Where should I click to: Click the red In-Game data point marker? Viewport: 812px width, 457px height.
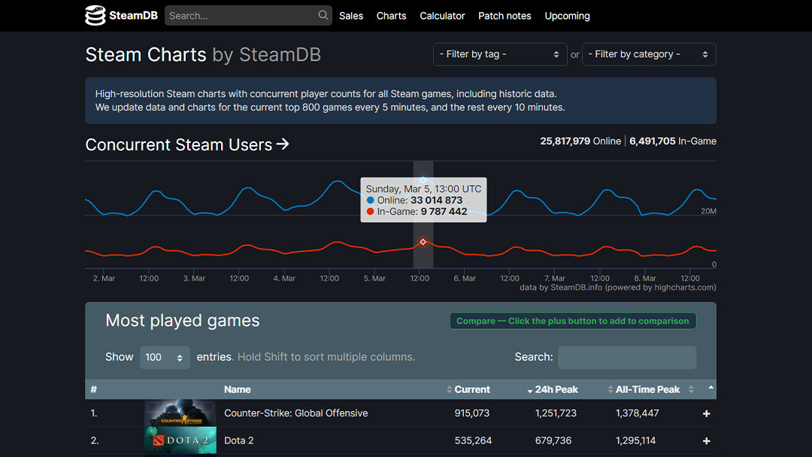[x=423, y=242]
